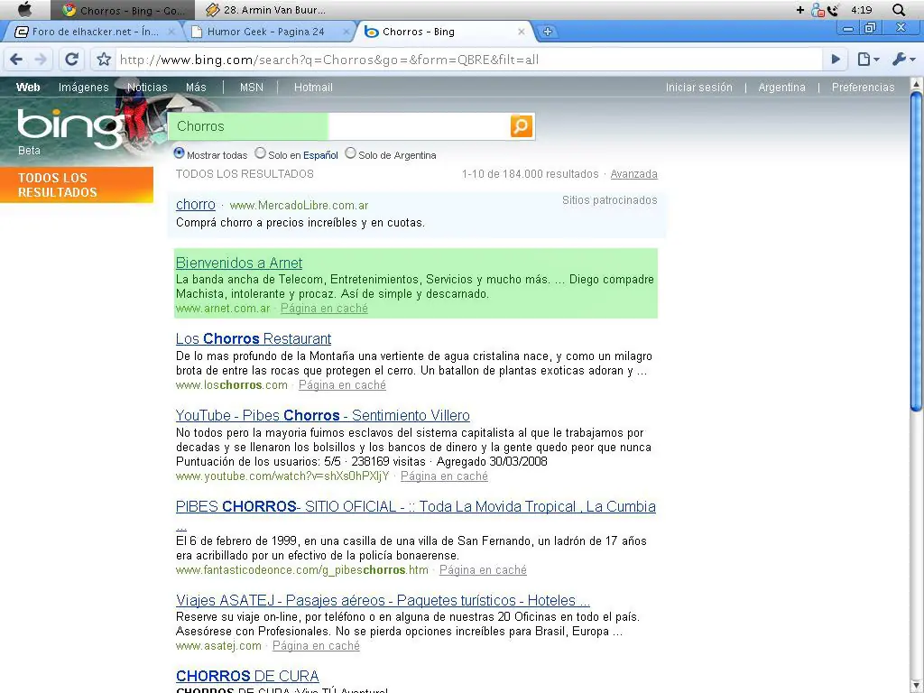Open cached page for fantasticodeonce.com

tap(484, 570)
